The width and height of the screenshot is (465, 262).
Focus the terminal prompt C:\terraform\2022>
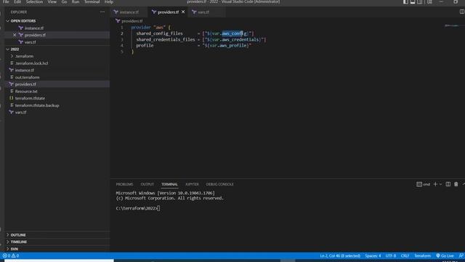138,208
